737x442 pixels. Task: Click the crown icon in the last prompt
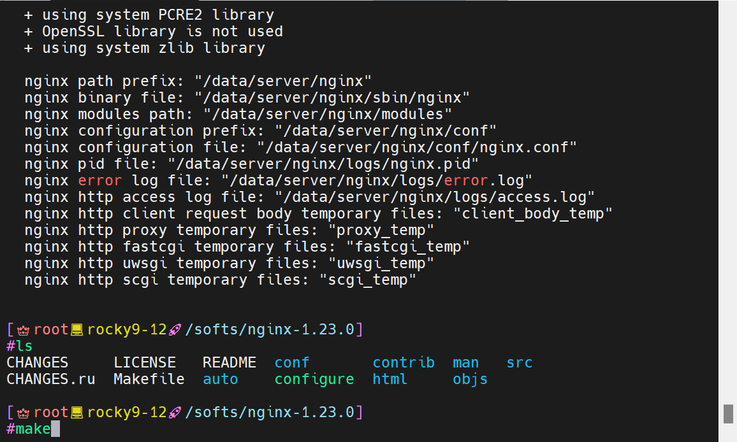23,413
